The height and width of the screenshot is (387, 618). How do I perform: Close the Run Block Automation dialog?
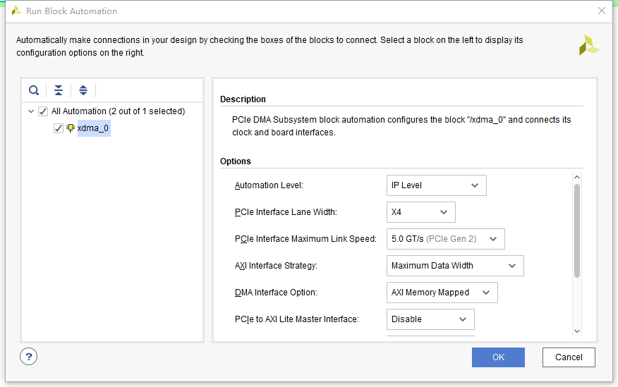click(601, 11)
